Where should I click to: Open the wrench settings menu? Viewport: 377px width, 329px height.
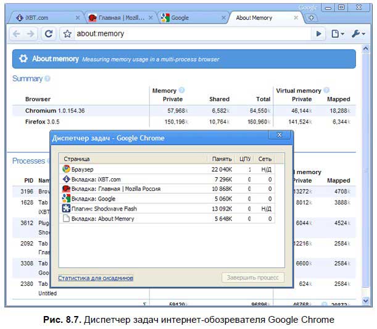click(x=358, y=34)
